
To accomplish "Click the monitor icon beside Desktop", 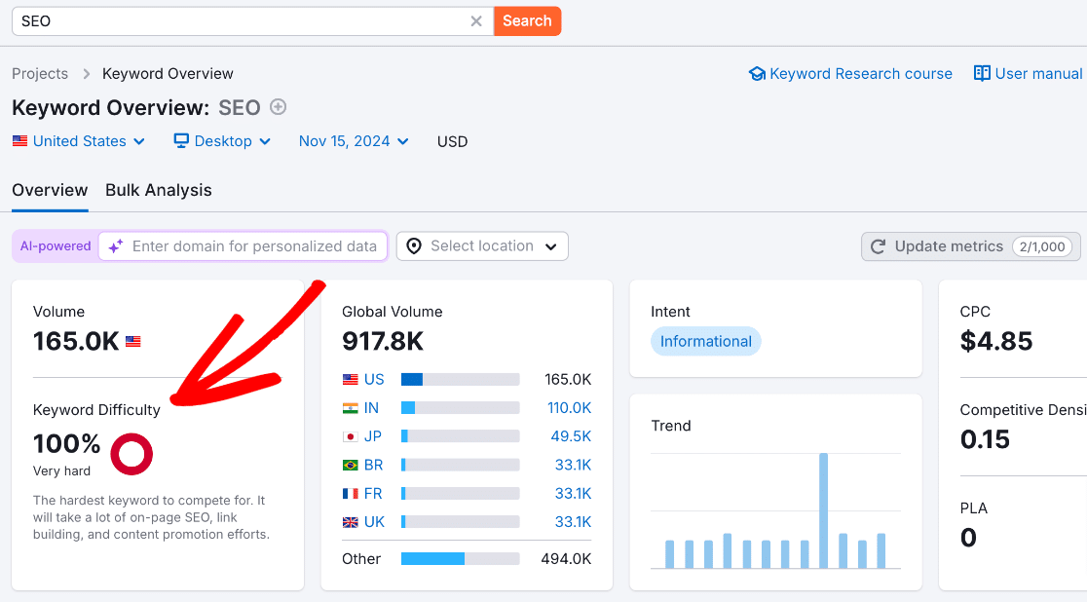I will click(x=180, y=141).
